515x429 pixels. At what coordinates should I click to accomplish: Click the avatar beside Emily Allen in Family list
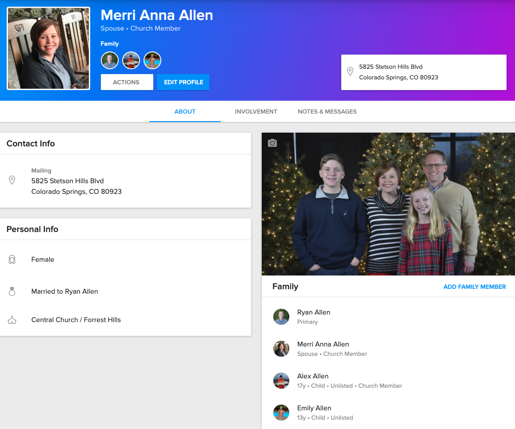[x=281, y=413]
